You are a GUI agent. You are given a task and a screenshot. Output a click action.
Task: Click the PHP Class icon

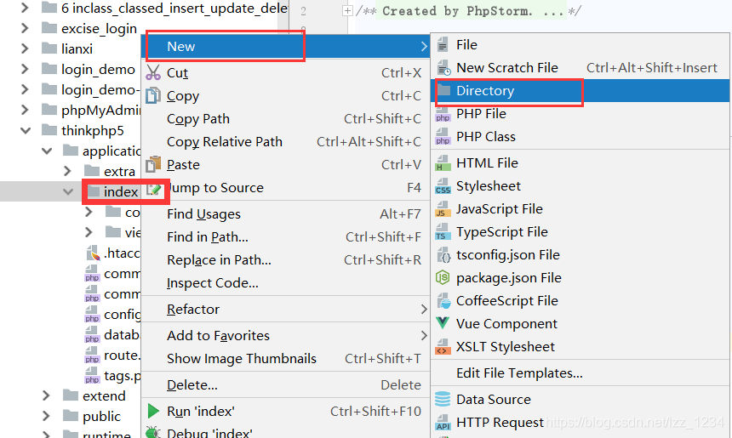pos(443,137)
